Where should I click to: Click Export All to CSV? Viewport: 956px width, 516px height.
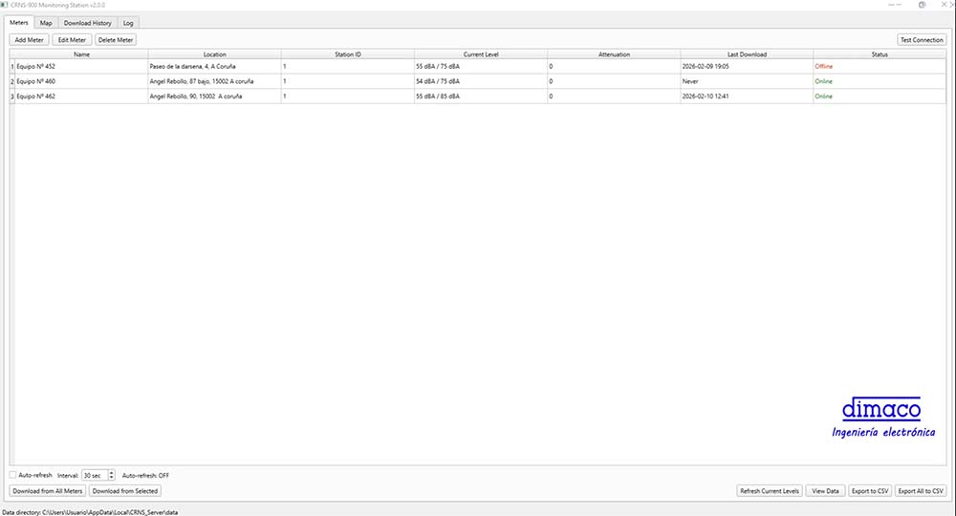tap(921, 491)
